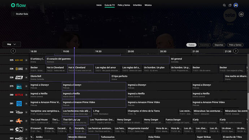The image size is (249, 140).
Task: Select the Deportes filter
Action: [x=219, y=45]
